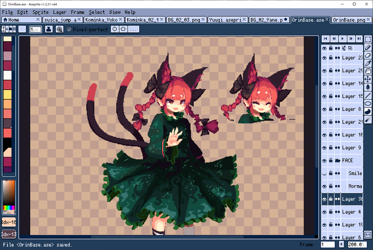
Task: Select the Ellipse tool
Action: (x=368, y=103)
